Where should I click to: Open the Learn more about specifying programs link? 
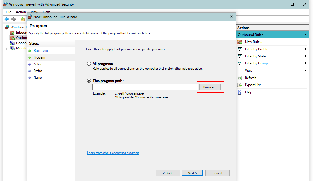click(113, 153)
